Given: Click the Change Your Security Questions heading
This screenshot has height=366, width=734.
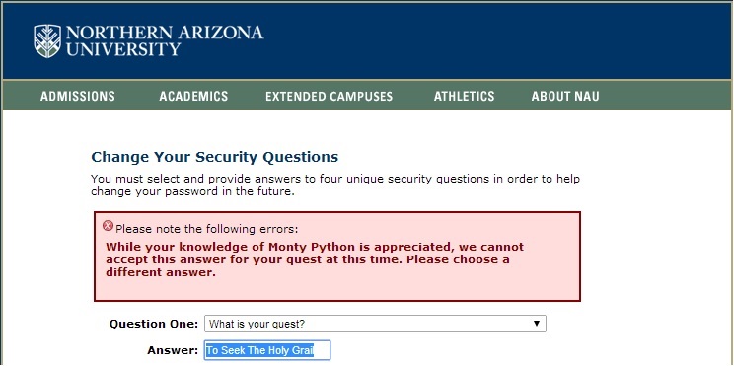Looking at the screenshot, I should pos(214,157).
